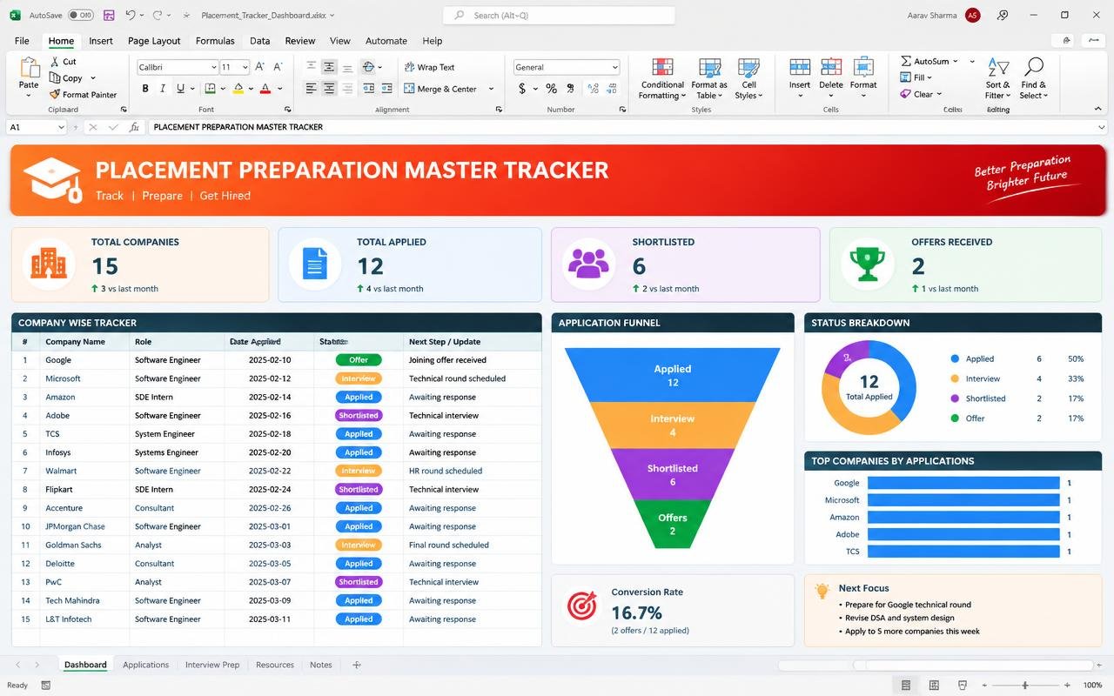Open the Conditional Formatting menu
Screen dimensions: 1114x696
[x=662, y=79]
